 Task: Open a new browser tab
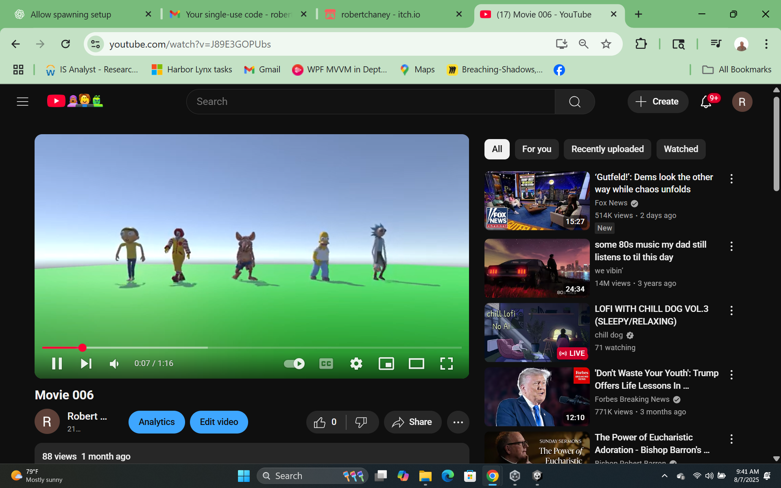pos(639,14)
